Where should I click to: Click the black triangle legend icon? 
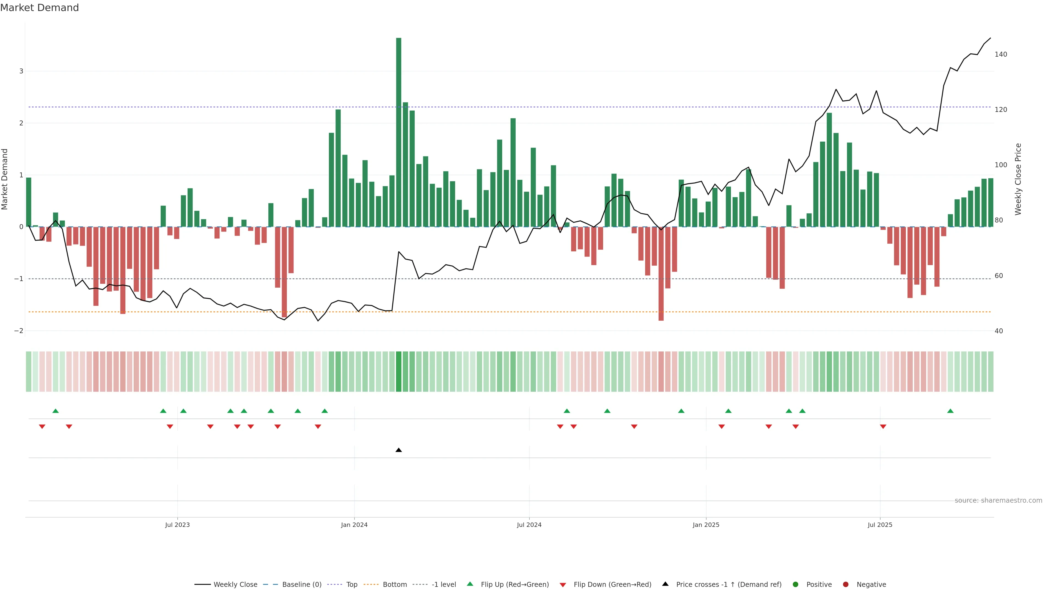click(x=665, y=584)
